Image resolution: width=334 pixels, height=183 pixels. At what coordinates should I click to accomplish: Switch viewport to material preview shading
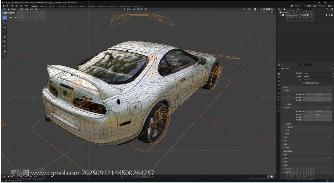pyautogui.click(x=269, y=9)
